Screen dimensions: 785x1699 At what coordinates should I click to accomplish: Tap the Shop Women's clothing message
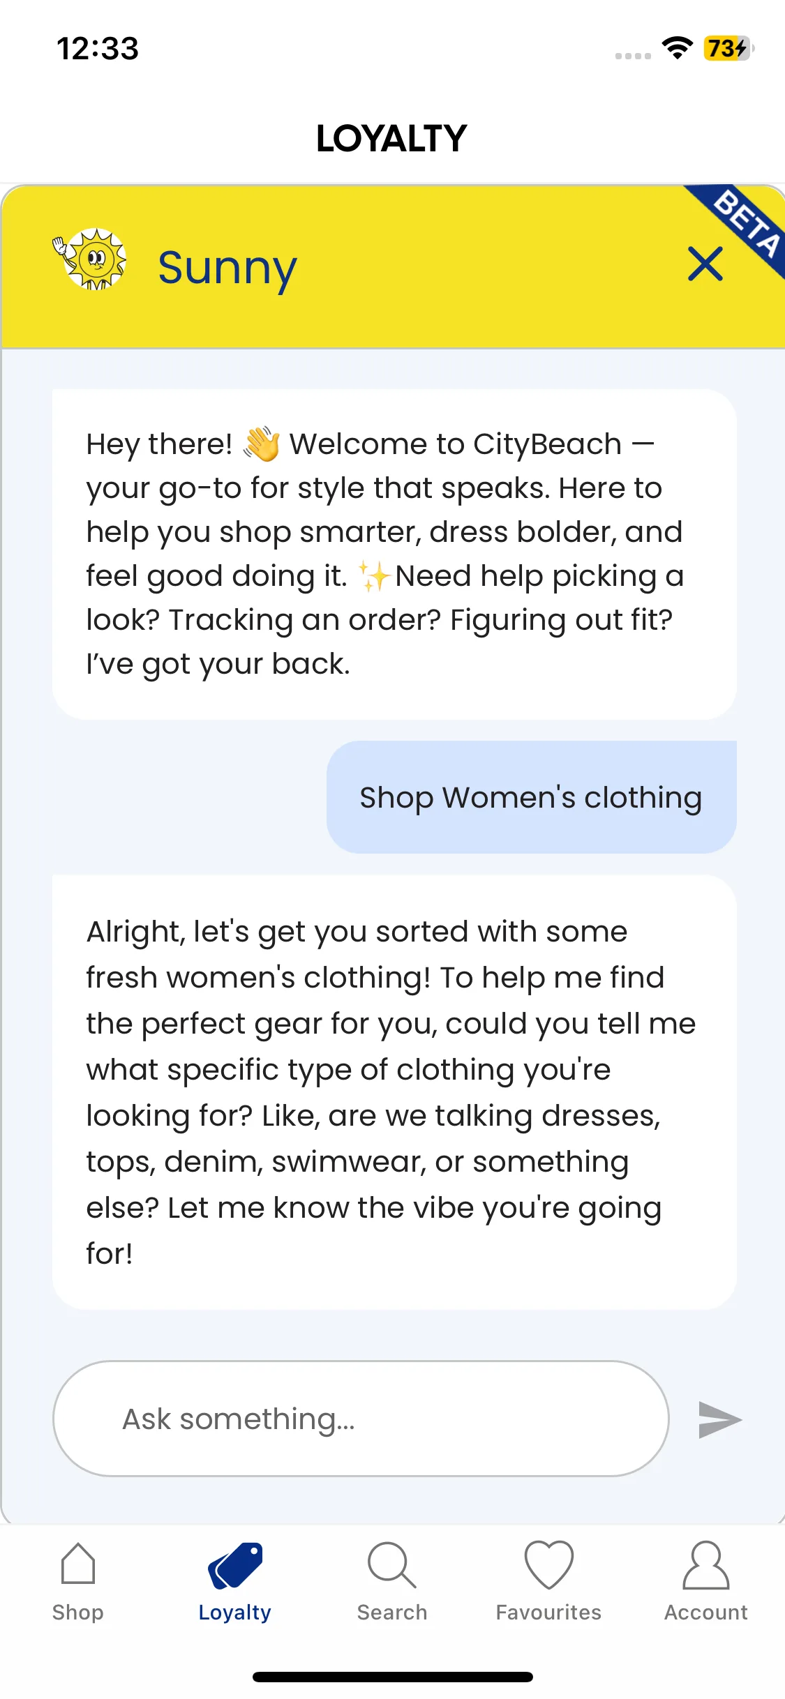(x=531, y=797)
